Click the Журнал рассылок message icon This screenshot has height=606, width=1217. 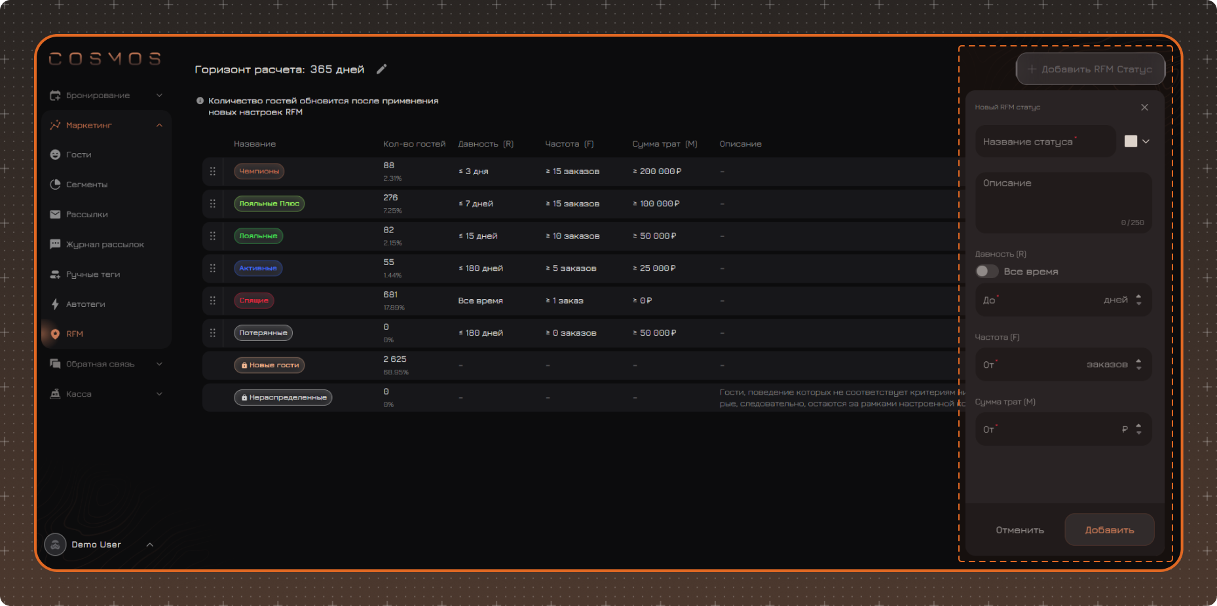pyautogui.click(x=55, y=244)
